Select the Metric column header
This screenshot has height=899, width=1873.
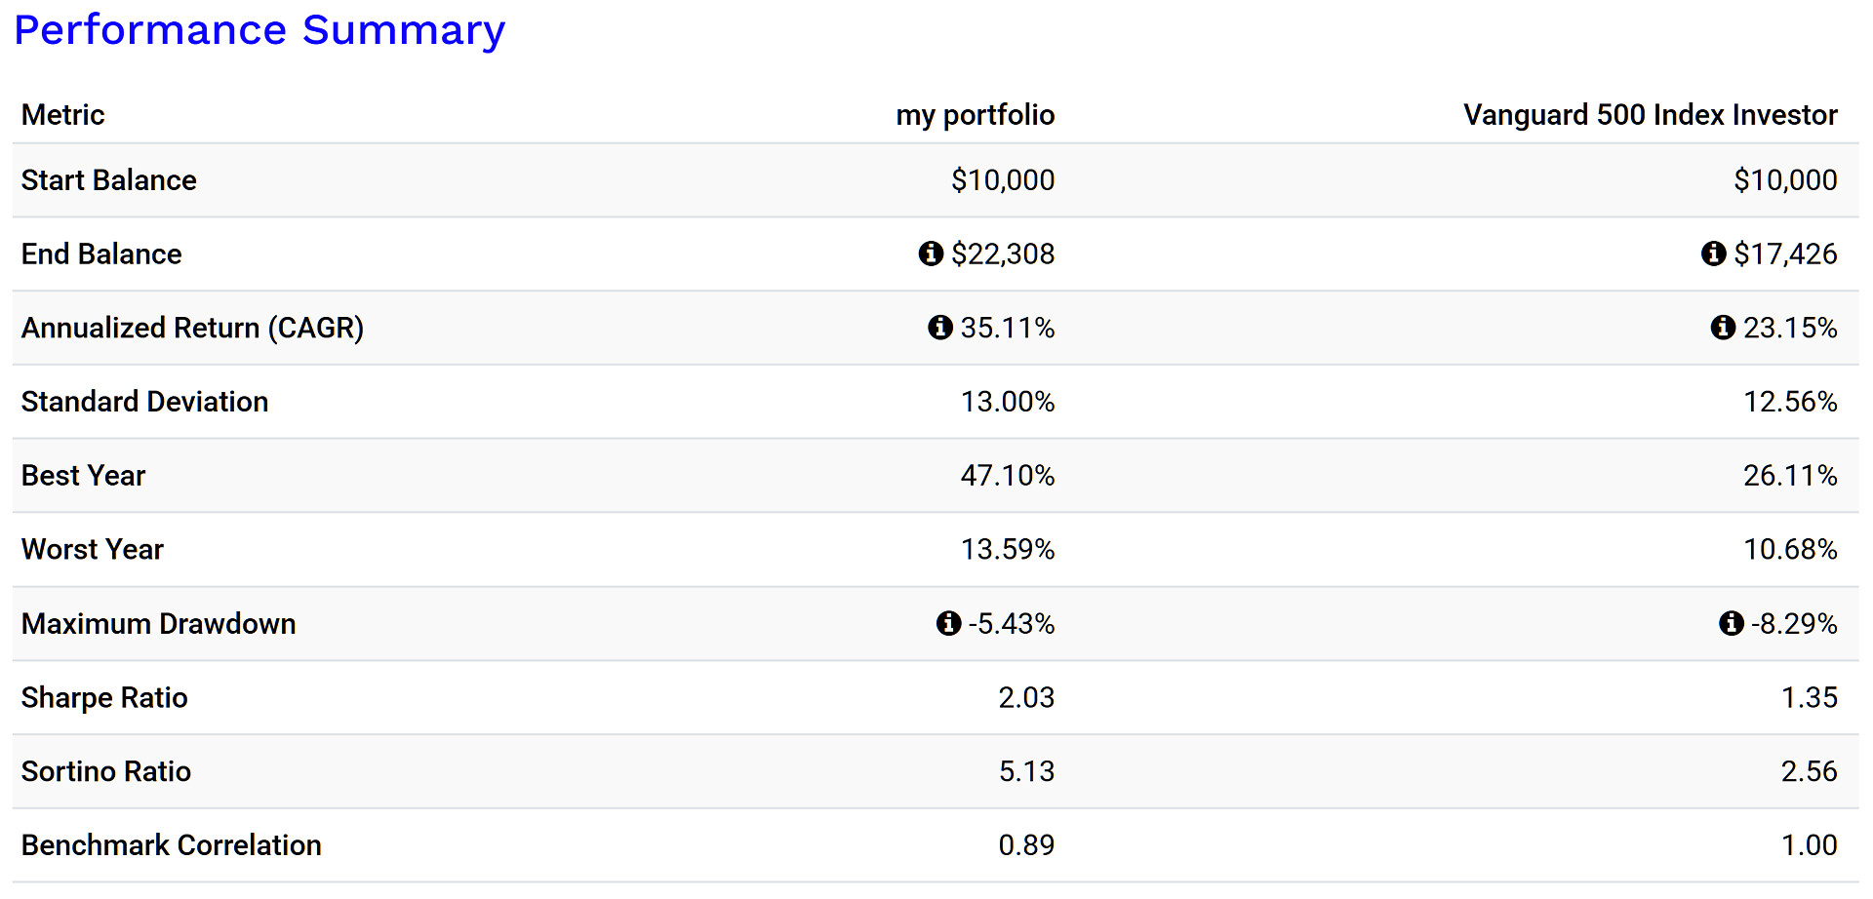click(x=62, y=115)
